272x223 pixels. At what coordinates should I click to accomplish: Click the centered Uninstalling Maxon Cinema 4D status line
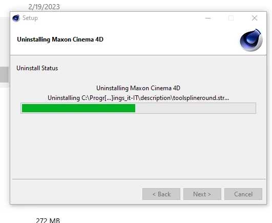[x=138, y=88]
